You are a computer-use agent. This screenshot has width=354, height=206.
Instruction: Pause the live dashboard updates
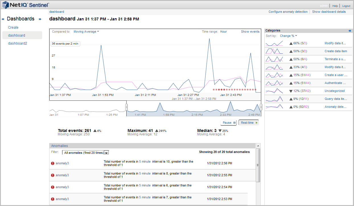[x=229, y=123]
